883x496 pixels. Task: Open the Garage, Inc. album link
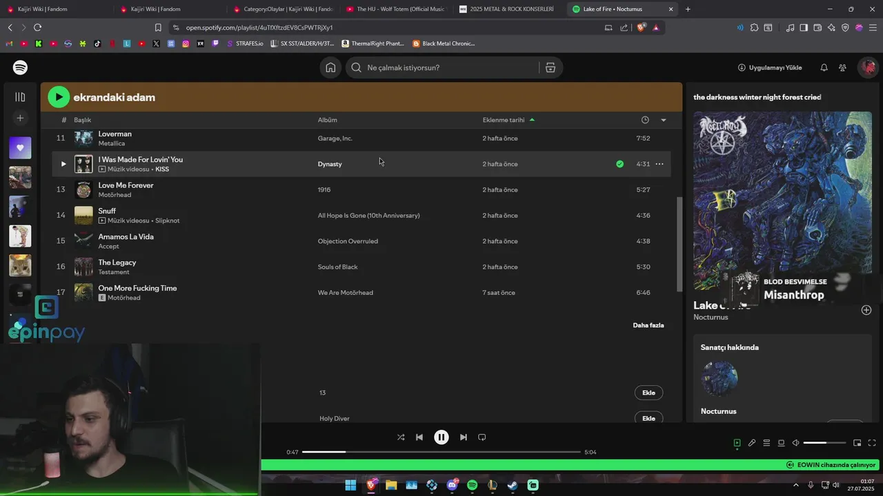coord(335,138)
